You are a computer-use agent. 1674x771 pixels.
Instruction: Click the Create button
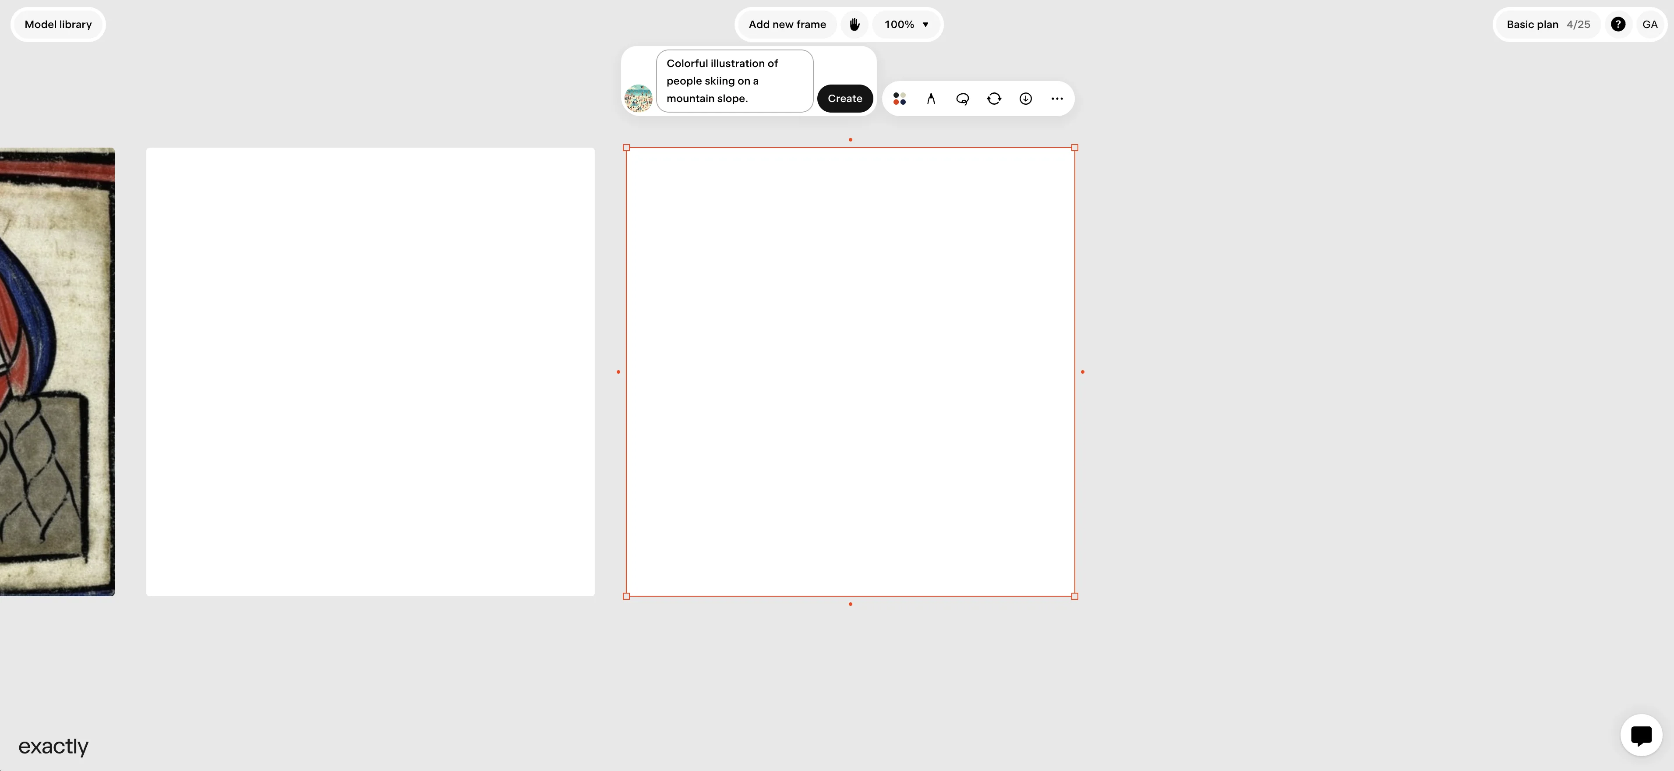[x=844, y=99]
